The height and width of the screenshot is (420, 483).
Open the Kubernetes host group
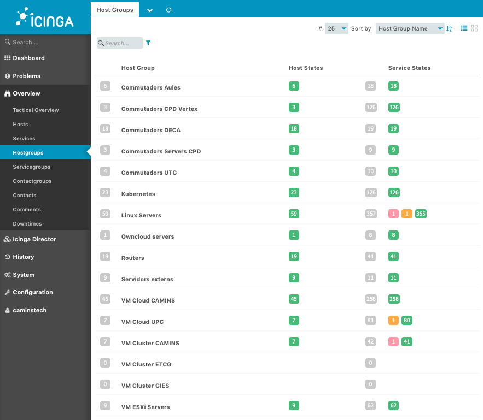[x=138, y=194]
